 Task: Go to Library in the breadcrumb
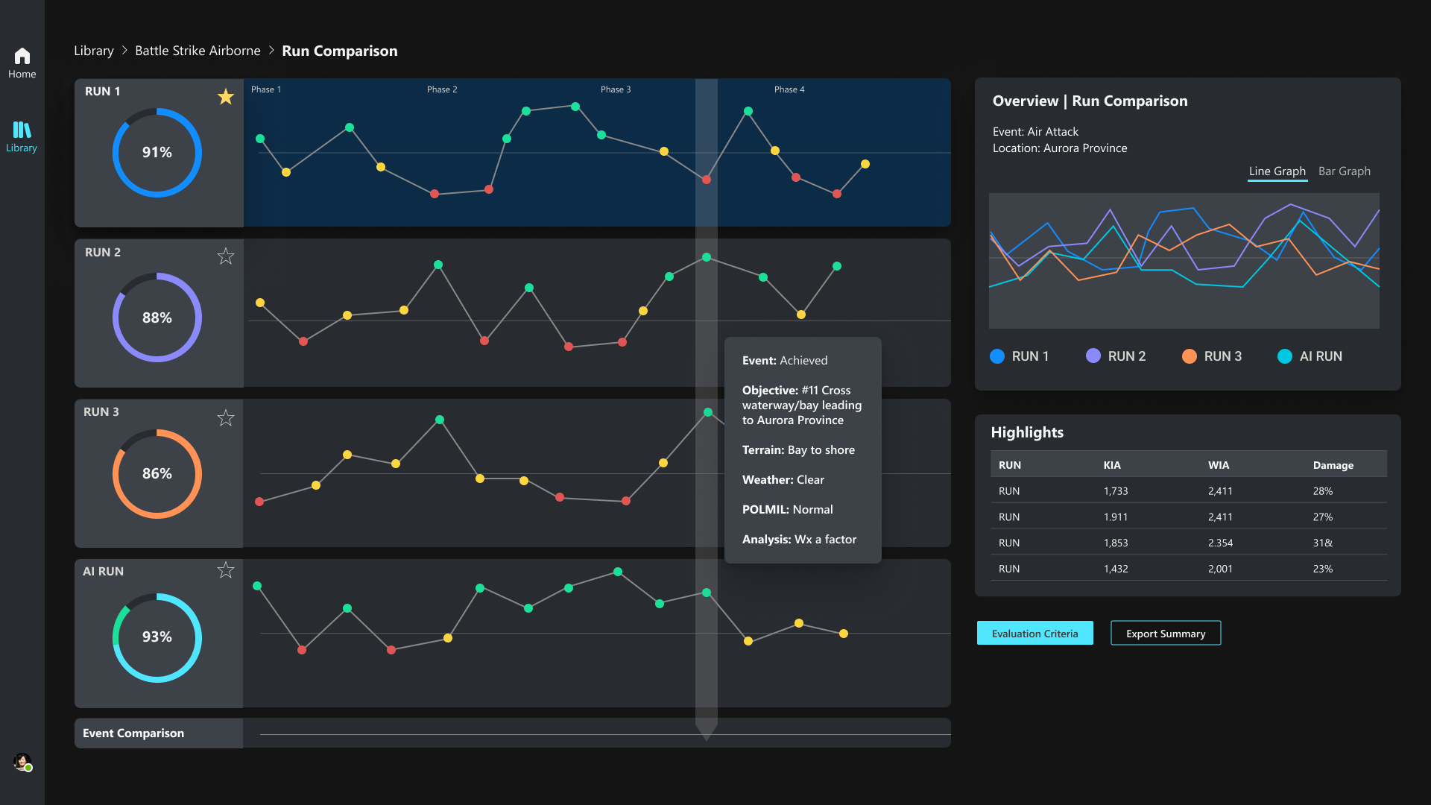coord(94,51)
